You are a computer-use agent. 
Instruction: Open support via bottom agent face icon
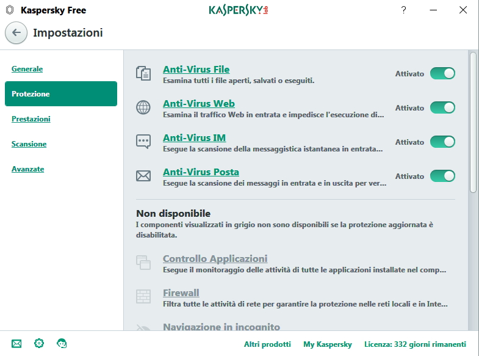(x=62, y=343)
